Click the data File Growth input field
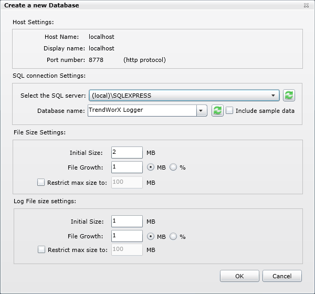The image size is (315, 294). [x=127, y=167]
